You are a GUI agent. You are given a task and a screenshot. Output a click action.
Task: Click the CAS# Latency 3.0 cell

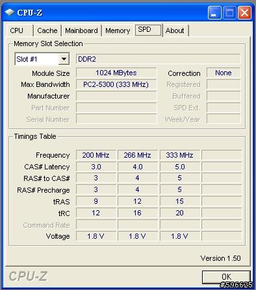96,167
